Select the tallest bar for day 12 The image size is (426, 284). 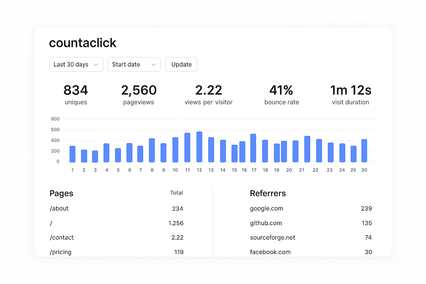(199, 147)
